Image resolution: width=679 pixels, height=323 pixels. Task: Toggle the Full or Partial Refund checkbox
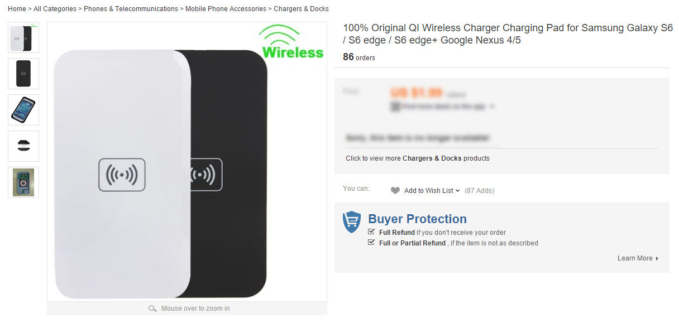click(x=372, y=243)
